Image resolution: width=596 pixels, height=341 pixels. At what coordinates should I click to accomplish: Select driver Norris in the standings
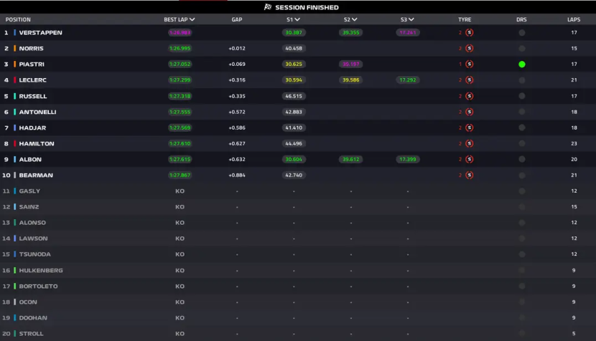click(x=31, y=49)
